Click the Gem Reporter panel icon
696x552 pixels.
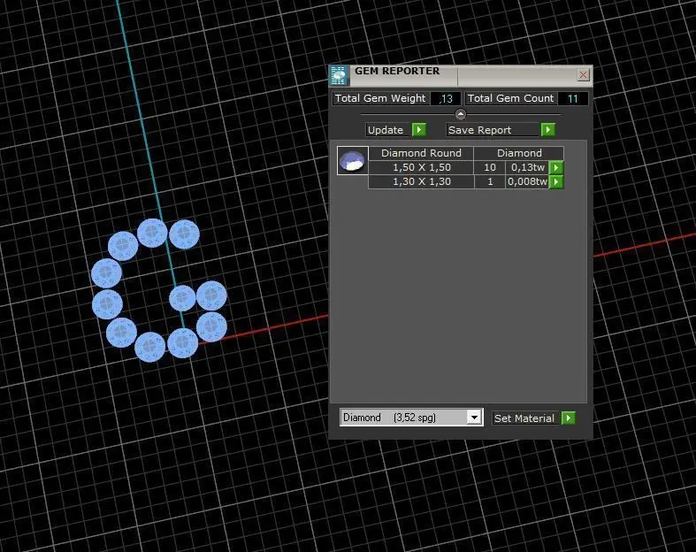pyautogui.click(x=339, y=75)
